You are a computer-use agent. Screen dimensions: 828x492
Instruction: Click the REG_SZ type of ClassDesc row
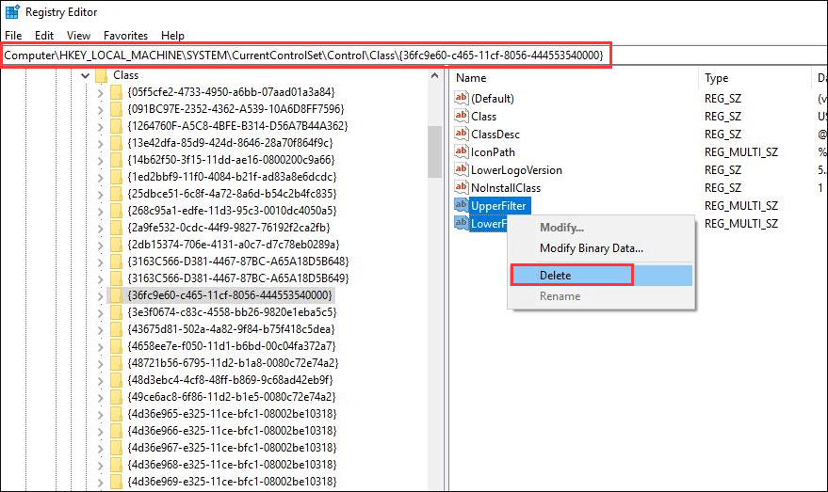[x=722, y=134]
